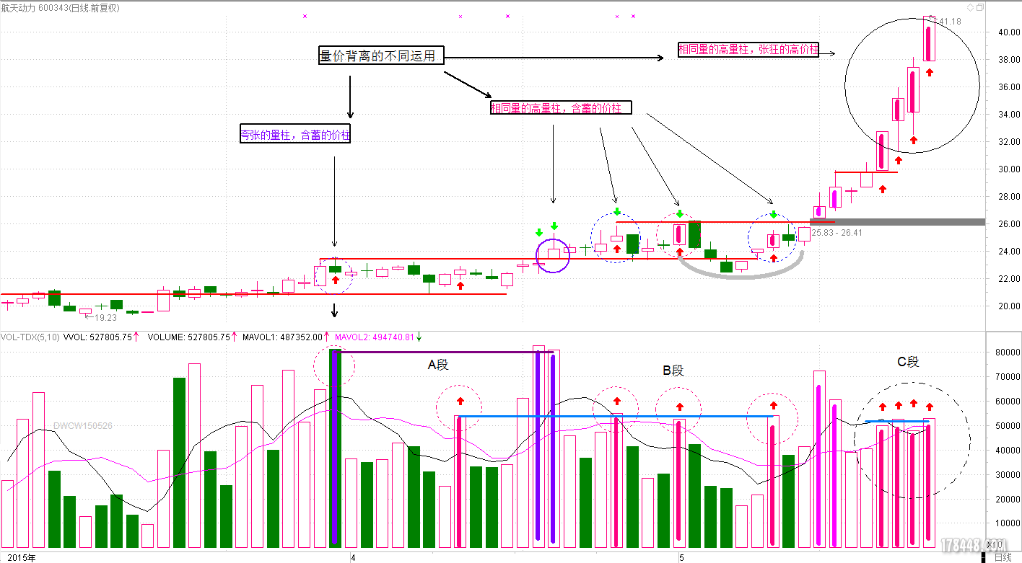Click the C段 label in volume panel
1022x563 pixels.
point(908,362)
